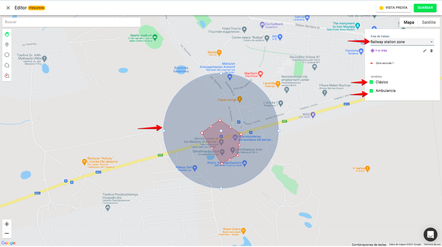The image size is (442, 247).
Task: Click the VISTA PREVIA button
Action: click(x=394, y=8)
